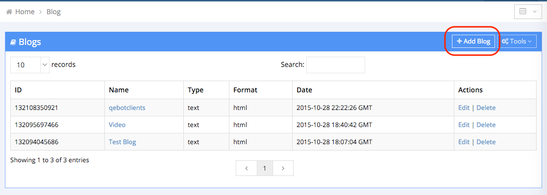Click the Home breadcrumb link
The image size is (547, 195).
click(x=25, y=12)
